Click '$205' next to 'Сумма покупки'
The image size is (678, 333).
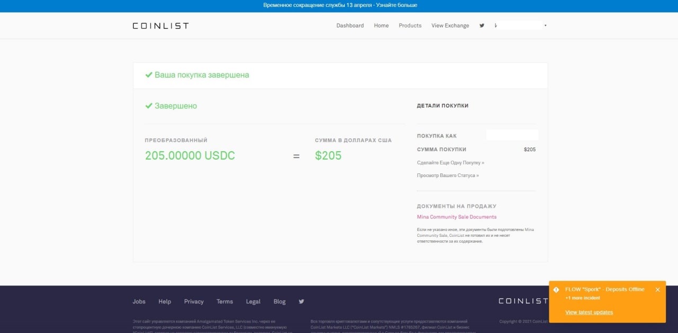click(530, 150)
